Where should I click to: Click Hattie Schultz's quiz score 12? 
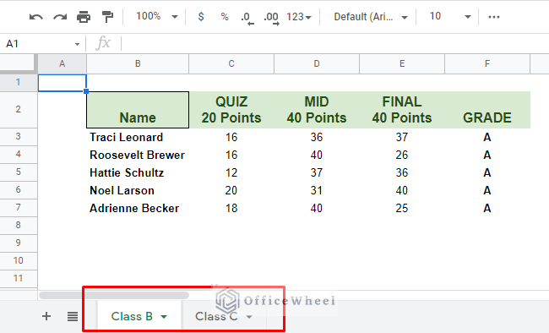point(231,172)
